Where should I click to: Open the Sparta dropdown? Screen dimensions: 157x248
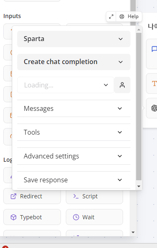(x=74, y=39)
